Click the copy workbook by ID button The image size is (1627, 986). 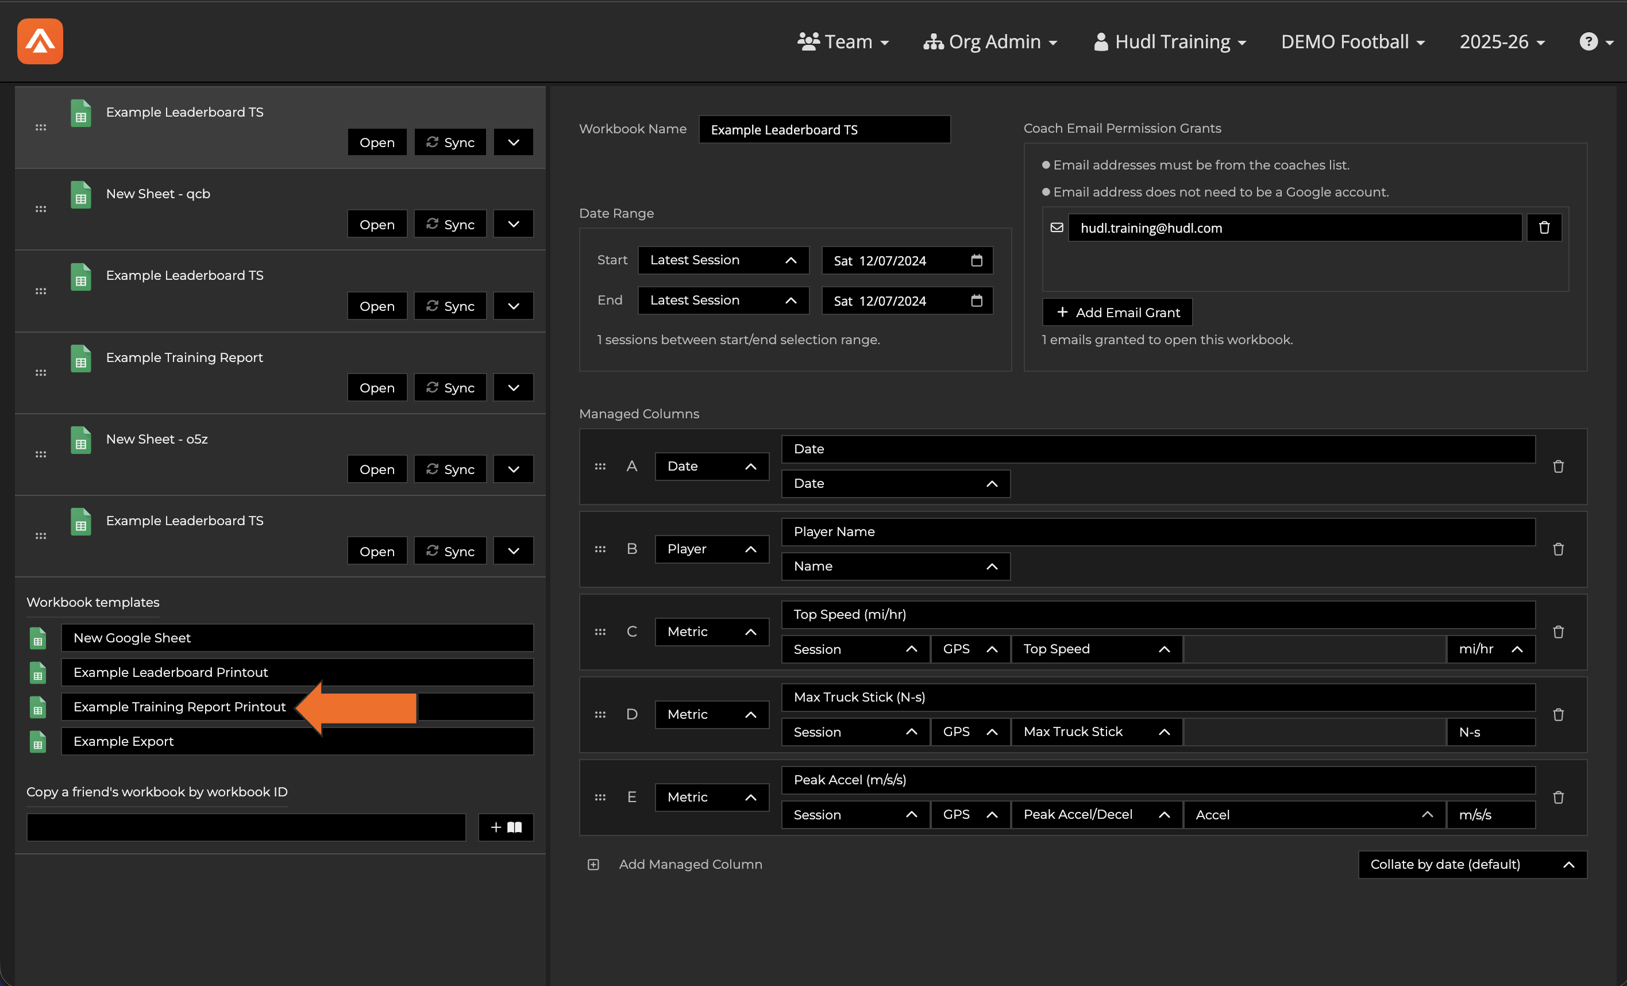[x=506, y=827]
